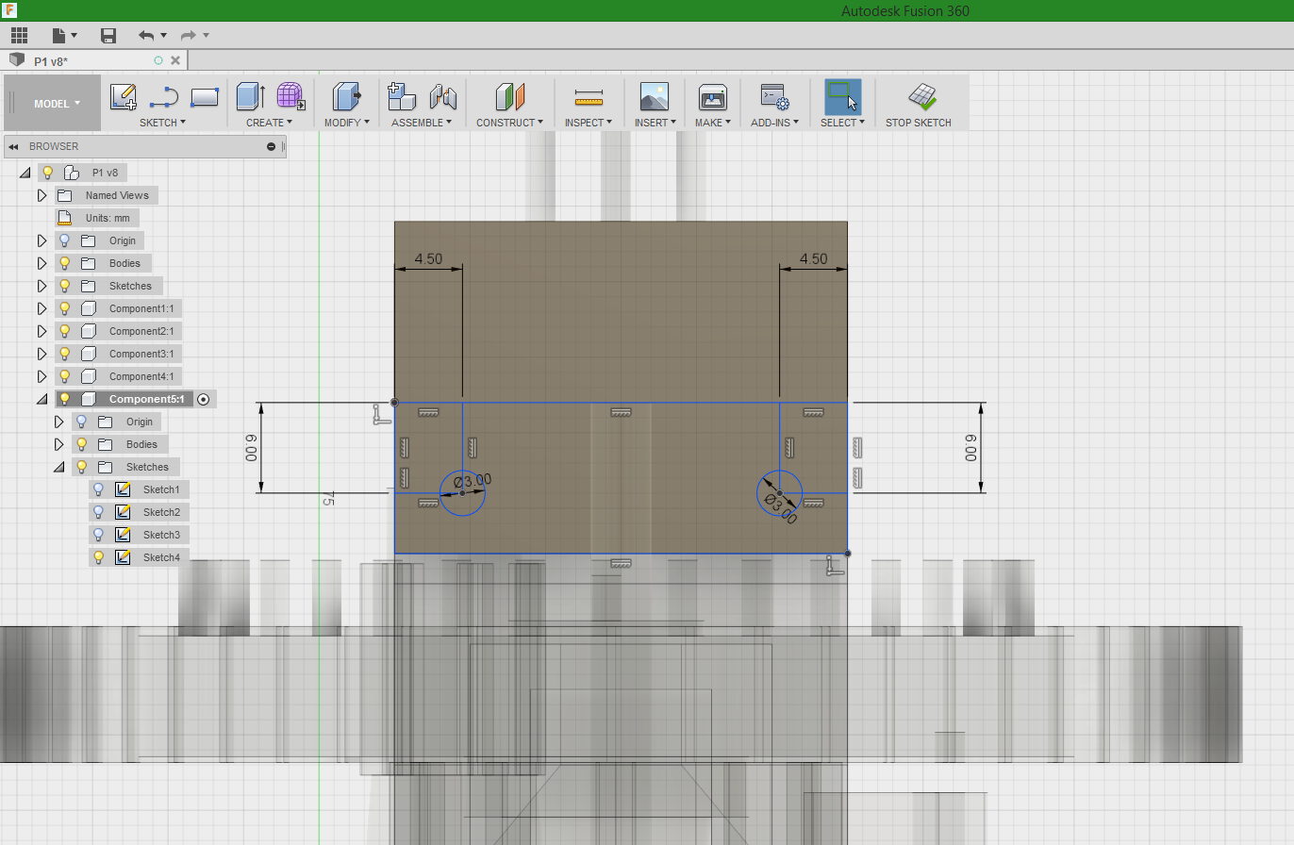Expand Component4:1 in the browser
1294x845 pixels.
tap(41, 376)
